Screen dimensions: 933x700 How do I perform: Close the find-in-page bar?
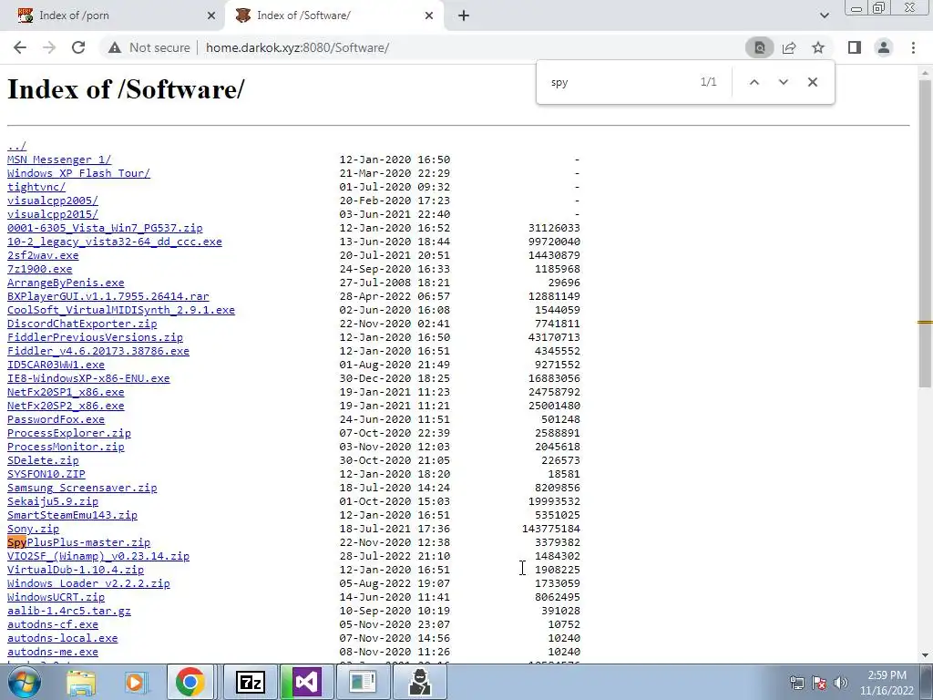point(812,82)
